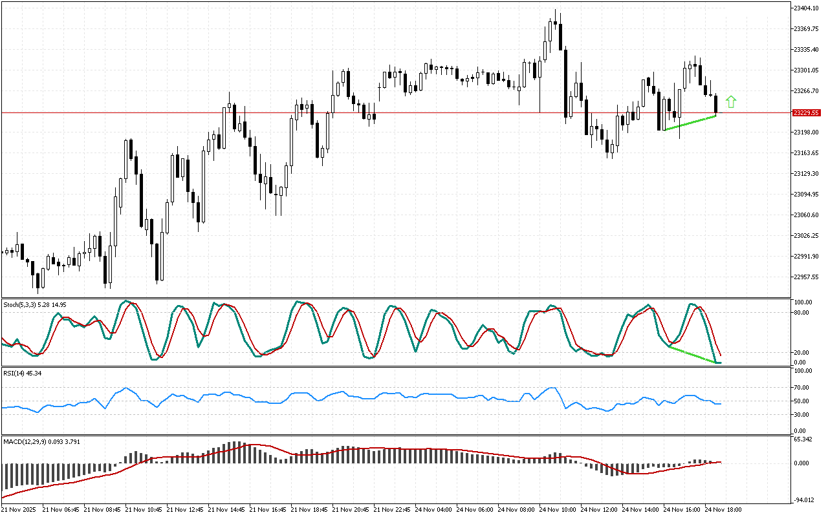
Task: Click the 22957.55 price axis label
Action: tap(806, 277)
